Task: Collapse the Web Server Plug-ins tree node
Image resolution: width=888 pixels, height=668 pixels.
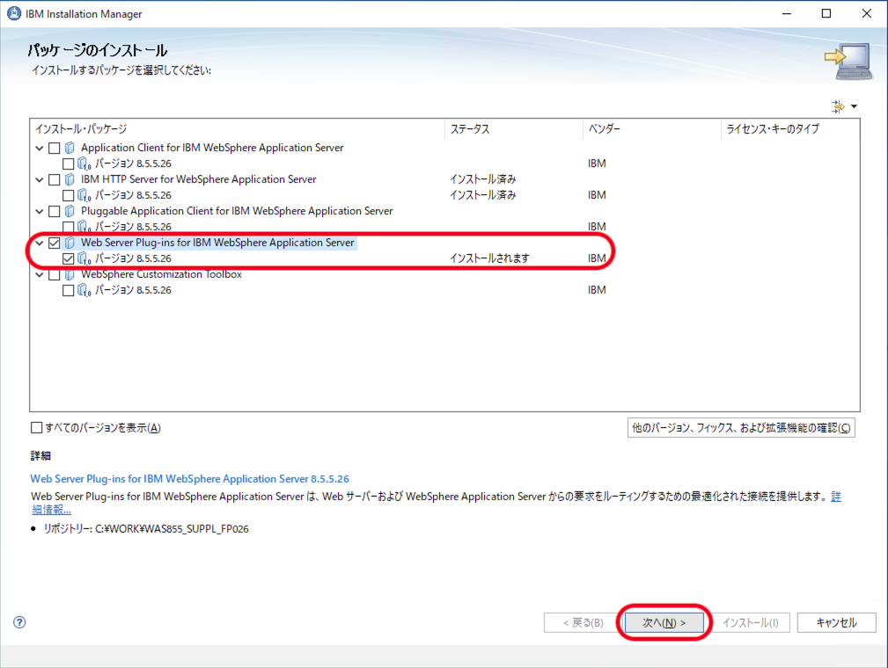Action: coord(39,243)
